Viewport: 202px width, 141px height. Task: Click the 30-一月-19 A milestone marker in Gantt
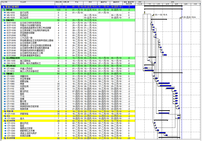(153, 15)
